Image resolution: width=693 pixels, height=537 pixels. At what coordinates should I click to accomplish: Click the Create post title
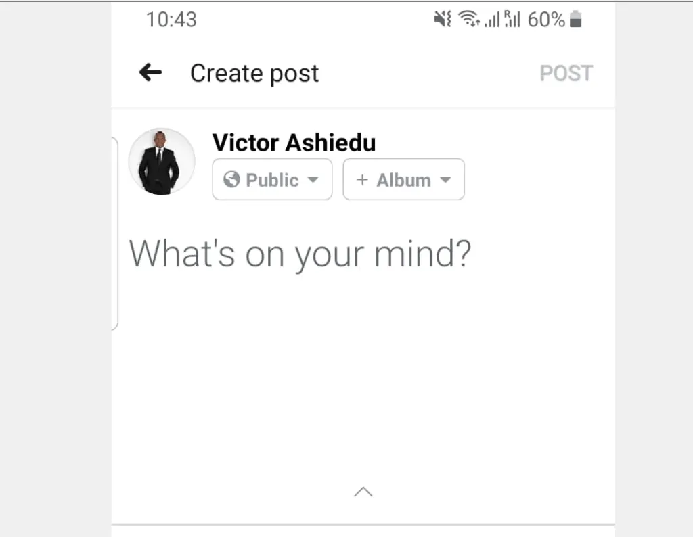click(x=254, y=73)
